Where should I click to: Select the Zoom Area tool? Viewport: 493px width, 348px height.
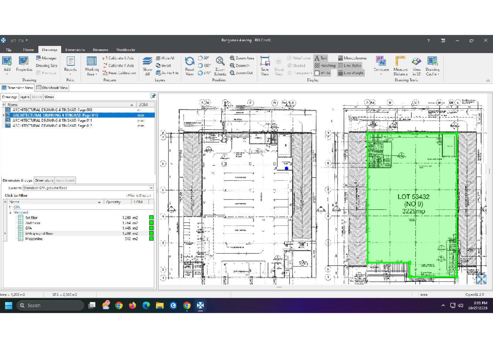(x=242, y=58)
